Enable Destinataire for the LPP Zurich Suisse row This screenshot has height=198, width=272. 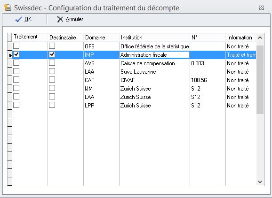[x=52, y=105]
